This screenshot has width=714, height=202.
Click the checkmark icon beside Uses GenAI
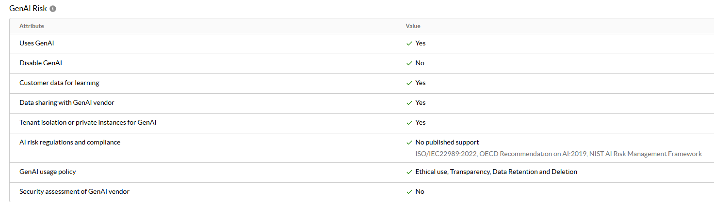pyautogui.click(x=409, y=43)
